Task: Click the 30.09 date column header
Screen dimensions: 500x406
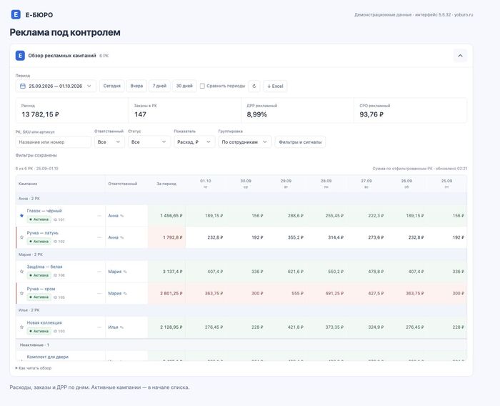Action: 246,184
